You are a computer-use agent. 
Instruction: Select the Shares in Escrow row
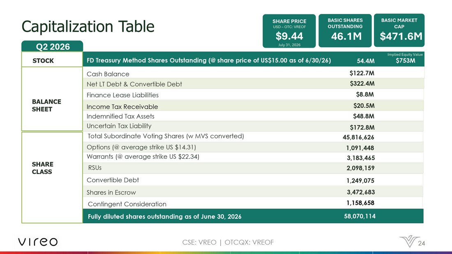pos(254,192)
